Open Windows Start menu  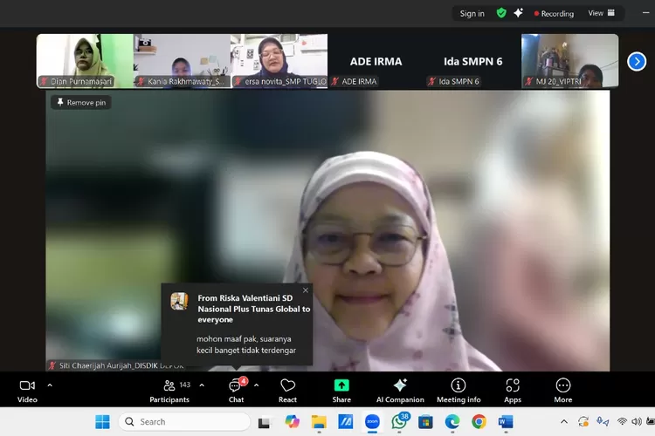102,422
